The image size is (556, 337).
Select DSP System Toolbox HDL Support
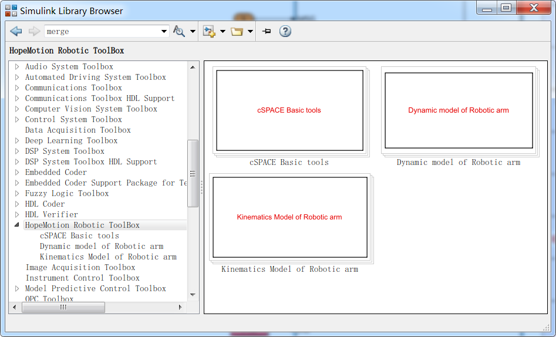pyautogui.click(x=91, y=162)
